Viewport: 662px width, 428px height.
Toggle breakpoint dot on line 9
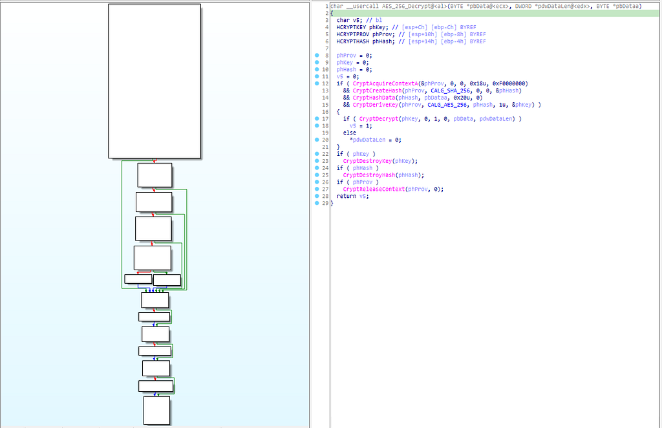pyautogui.click(x=317, y=63)
